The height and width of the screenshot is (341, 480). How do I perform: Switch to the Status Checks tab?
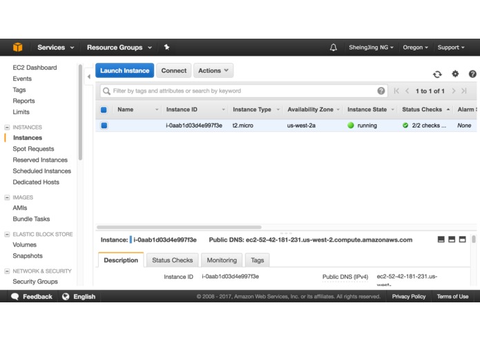point(173,260)
